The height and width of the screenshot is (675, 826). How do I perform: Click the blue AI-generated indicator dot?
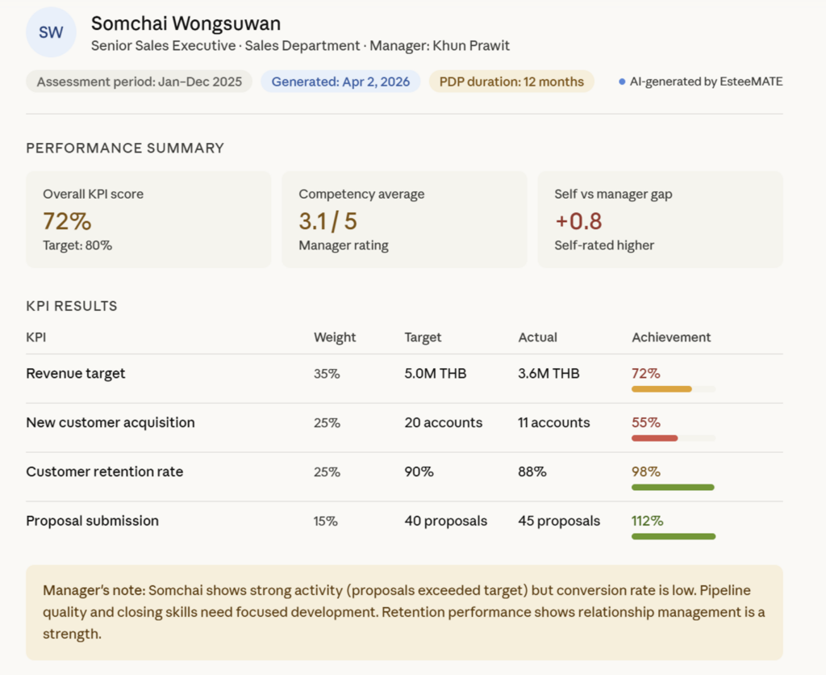(x=622, y=82)
